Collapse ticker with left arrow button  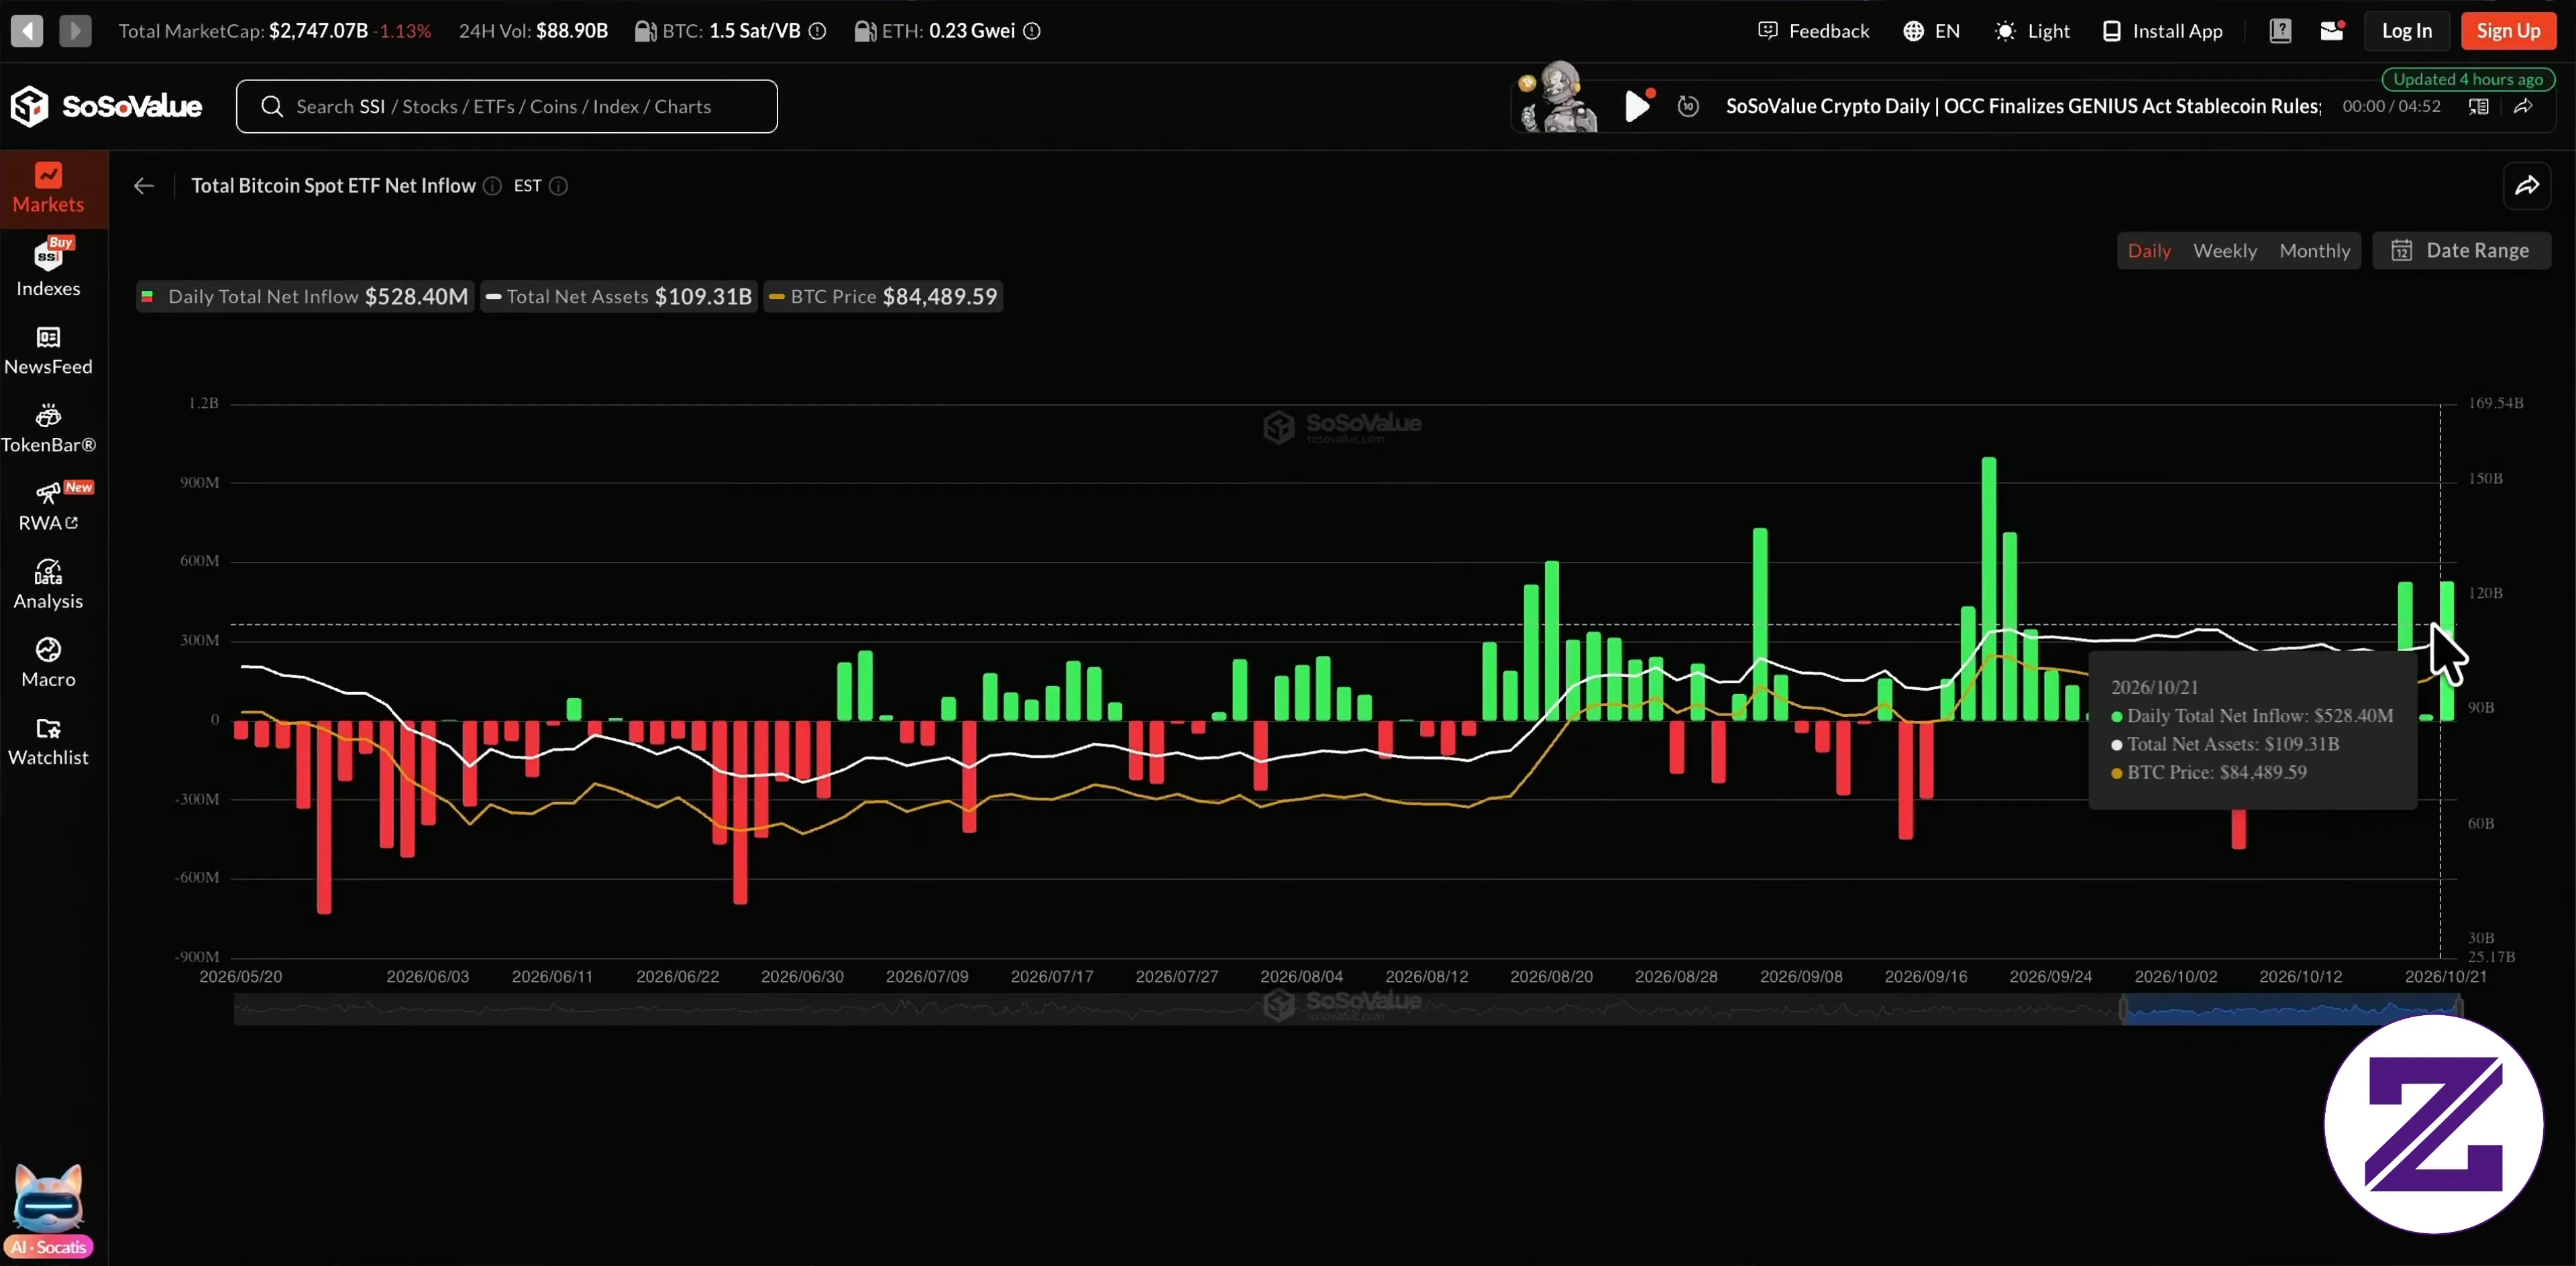[x=27, y=31]
